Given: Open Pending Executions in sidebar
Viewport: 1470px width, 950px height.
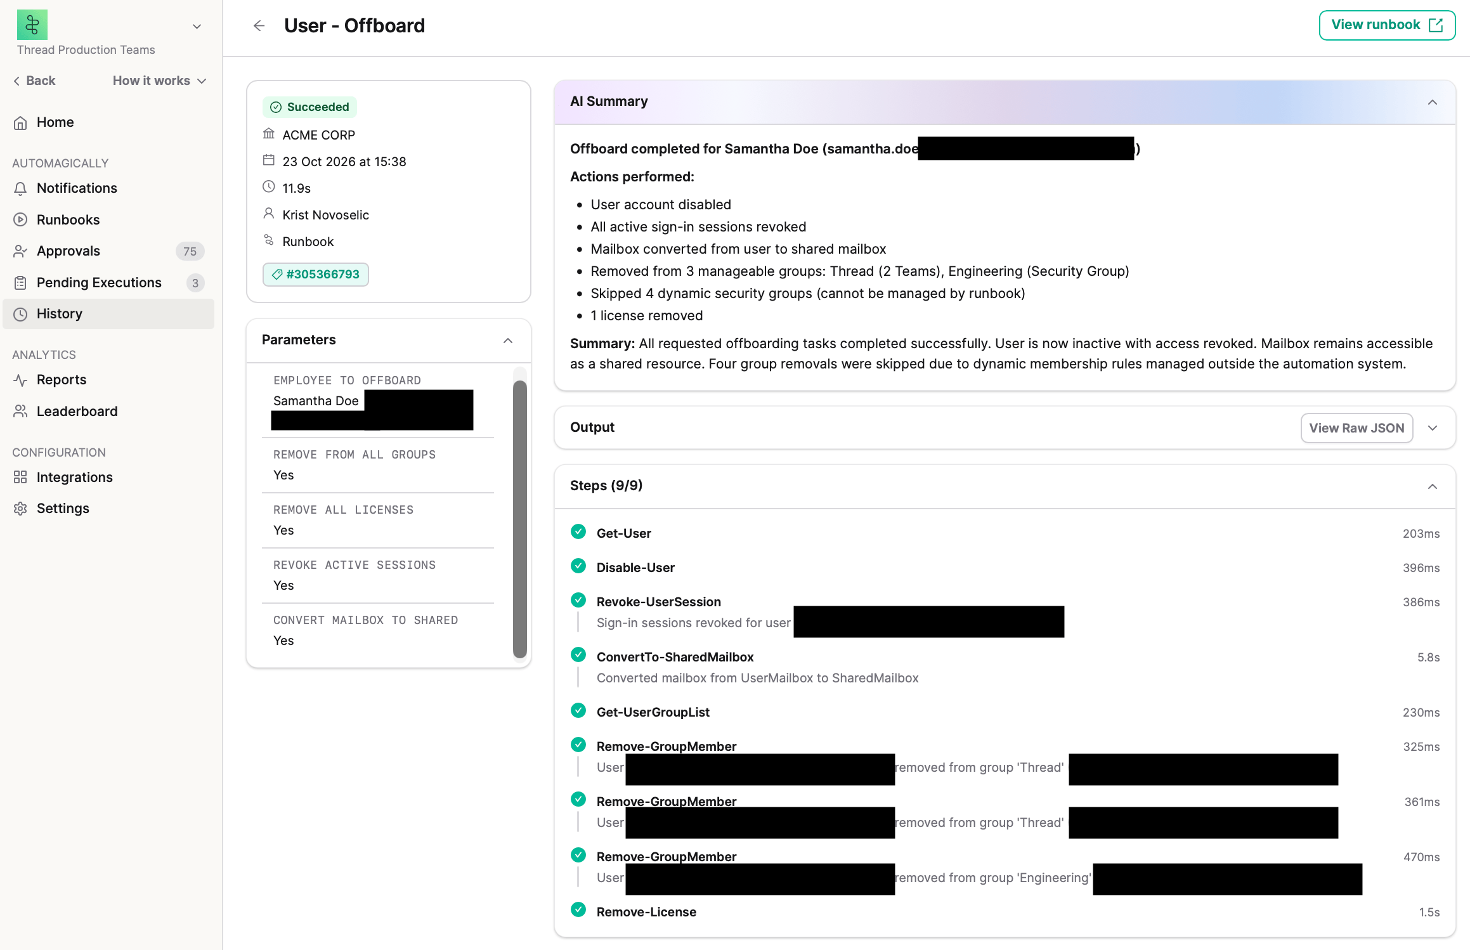Looking at the screenshot, I should 108,283.
